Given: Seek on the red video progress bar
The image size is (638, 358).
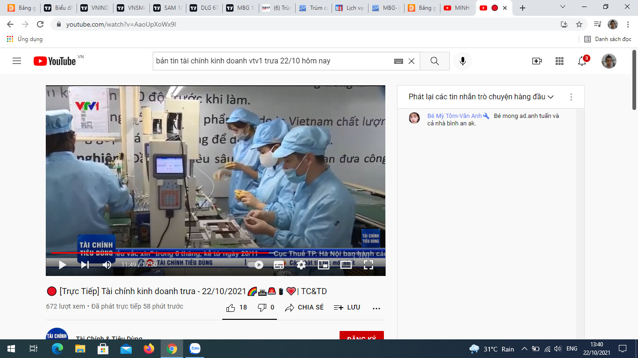Looking at the screenshot, I should (216, 253).
